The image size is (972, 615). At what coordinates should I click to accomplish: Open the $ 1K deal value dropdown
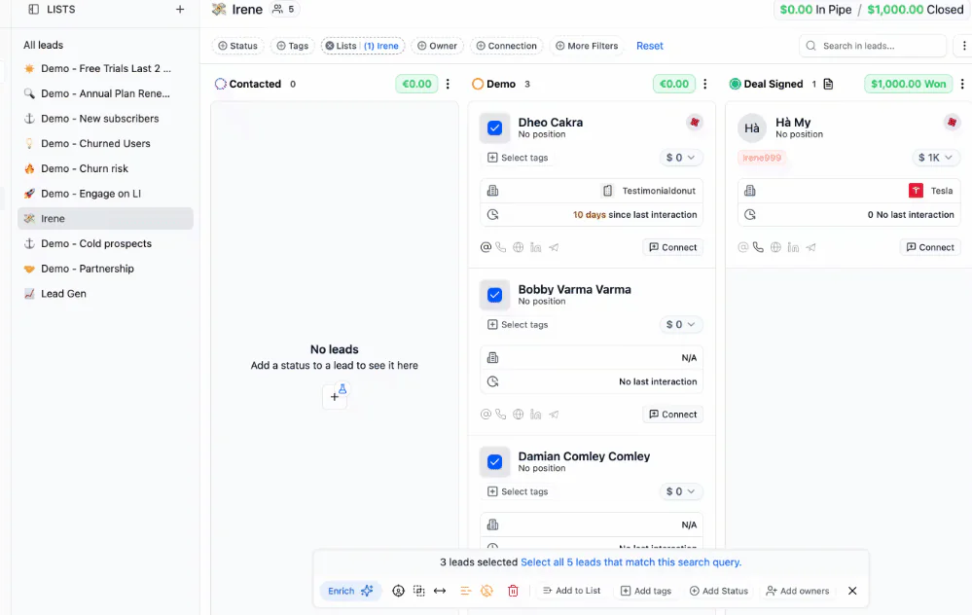[935, 158]
